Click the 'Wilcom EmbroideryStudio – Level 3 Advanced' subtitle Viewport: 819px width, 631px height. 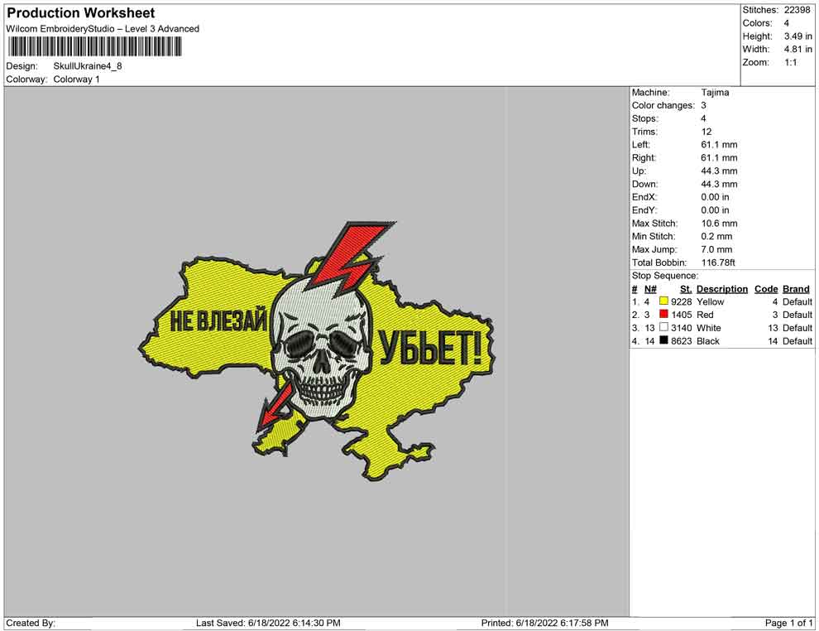click(103, 29)
